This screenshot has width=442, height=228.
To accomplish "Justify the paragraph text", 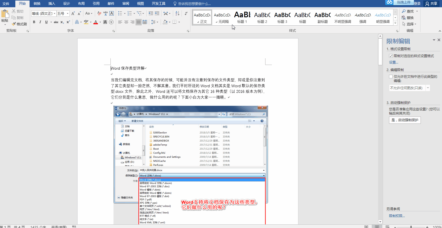I will (x=139, y=22).
